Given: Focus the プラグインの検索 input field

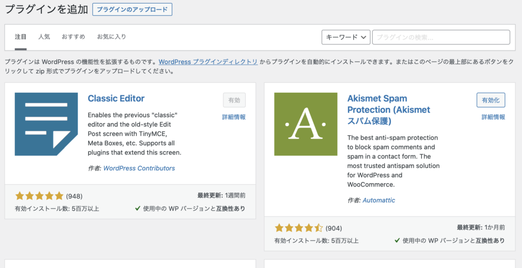Looking at the screenshot, I should click(441, 37).
